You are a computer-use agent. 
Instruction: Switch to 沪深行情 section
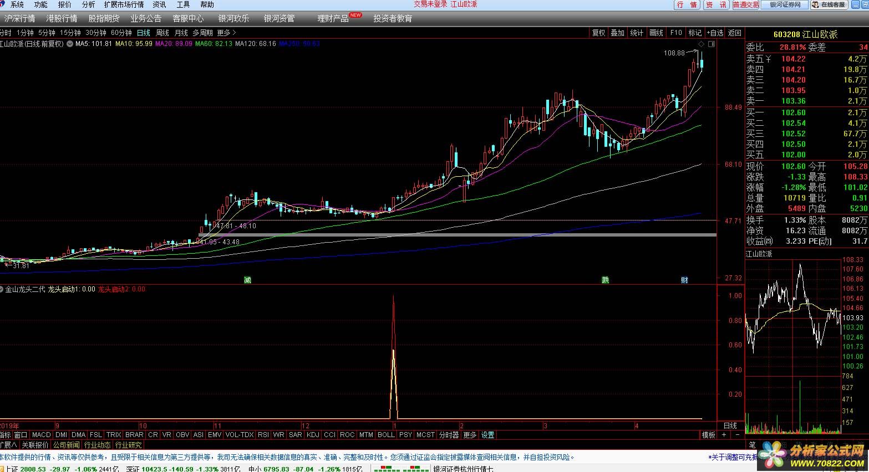(x=19, y=18)
